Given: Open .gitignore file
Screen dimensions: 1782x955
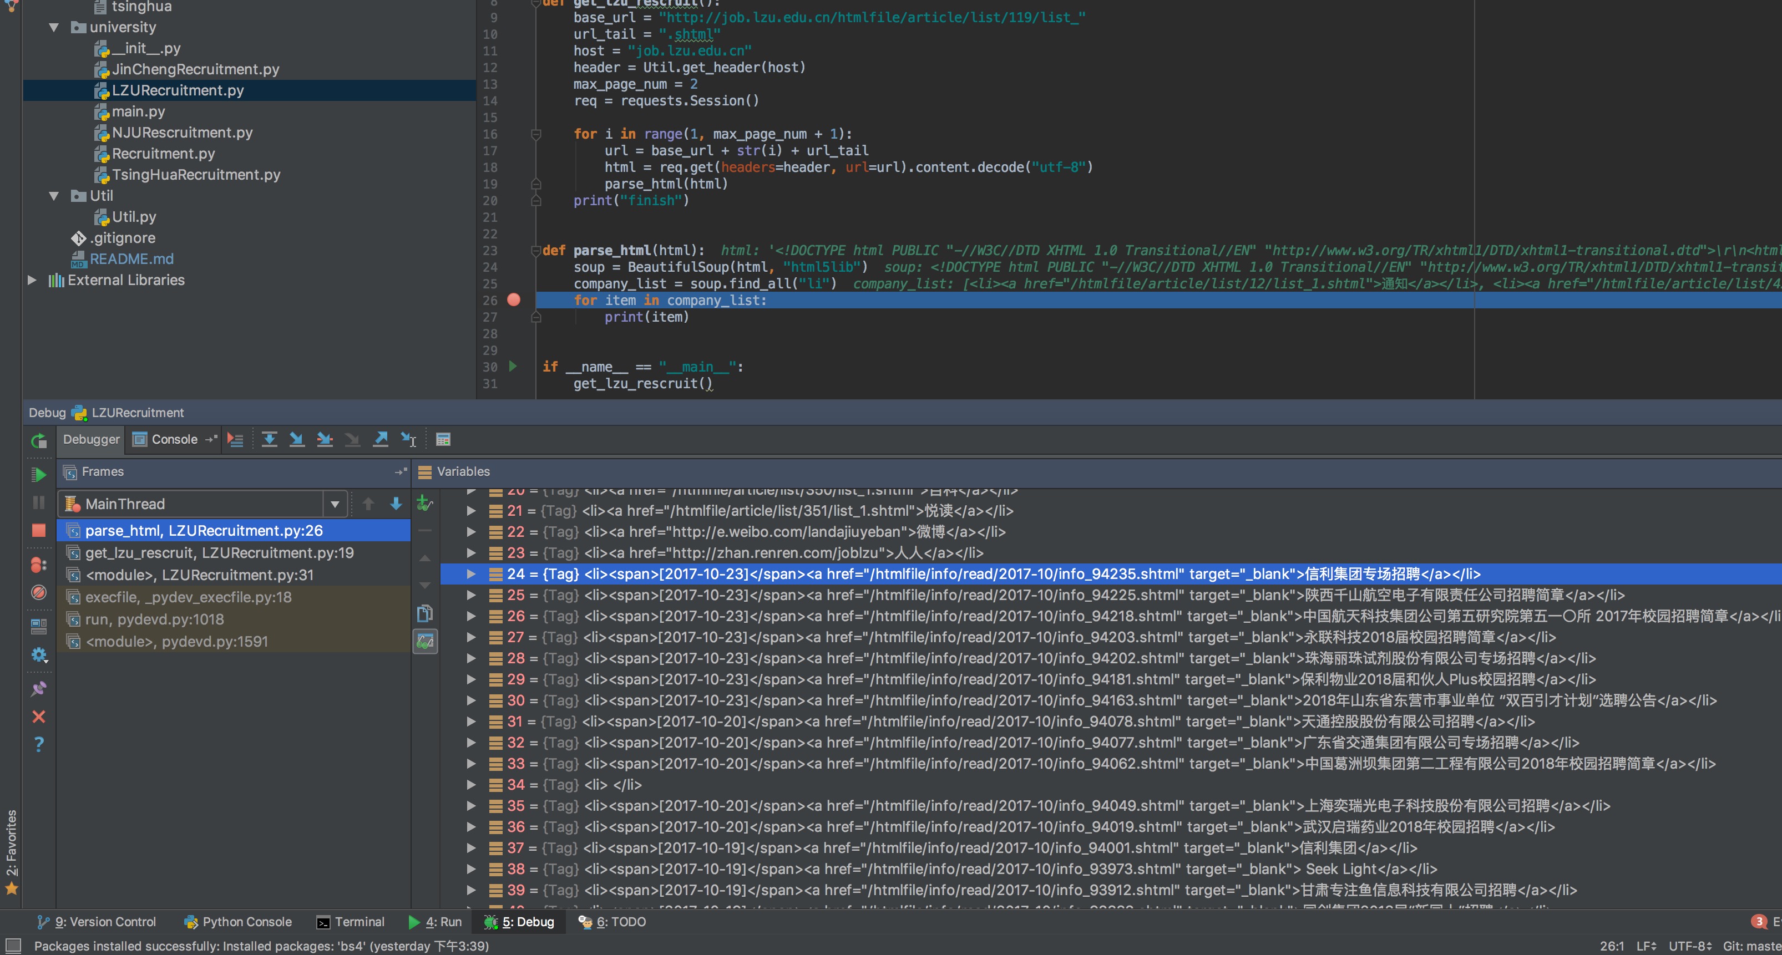Looking at the screenshot, I should 113,238.
